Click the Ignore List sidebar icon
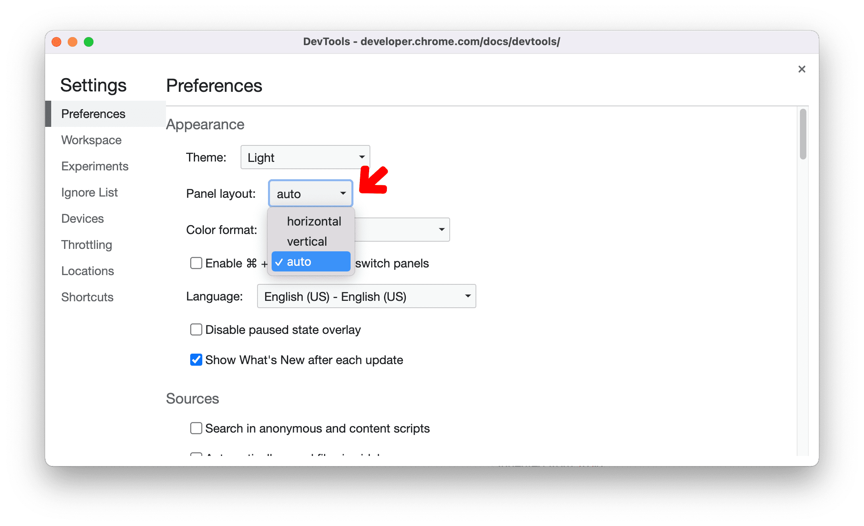 tap(89, 192)
